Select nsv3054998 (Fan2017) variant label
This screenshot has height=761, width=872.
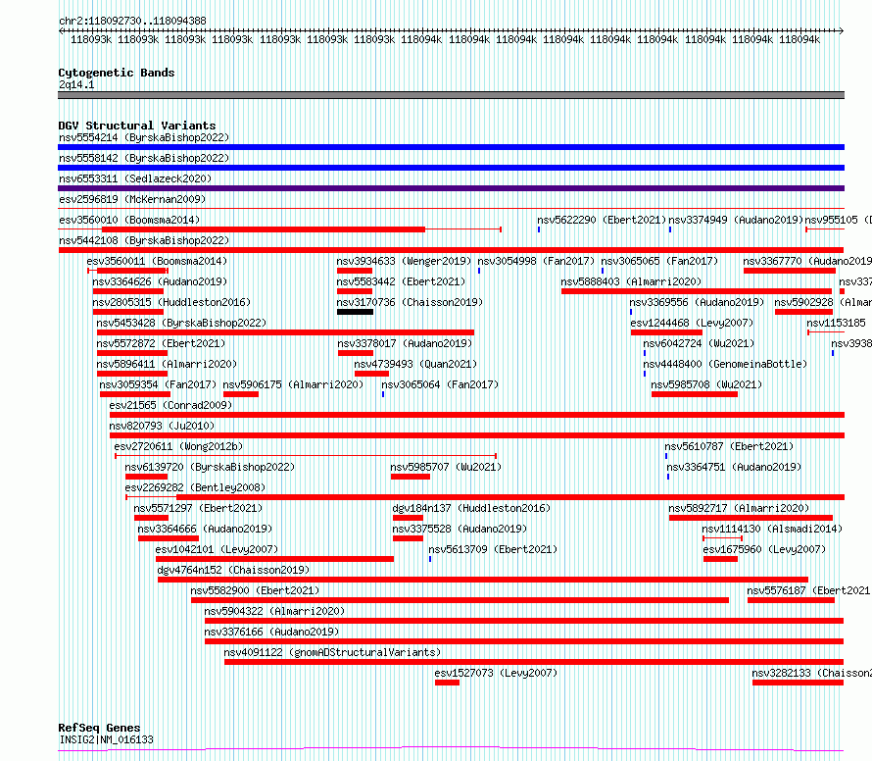pos(536,261)
